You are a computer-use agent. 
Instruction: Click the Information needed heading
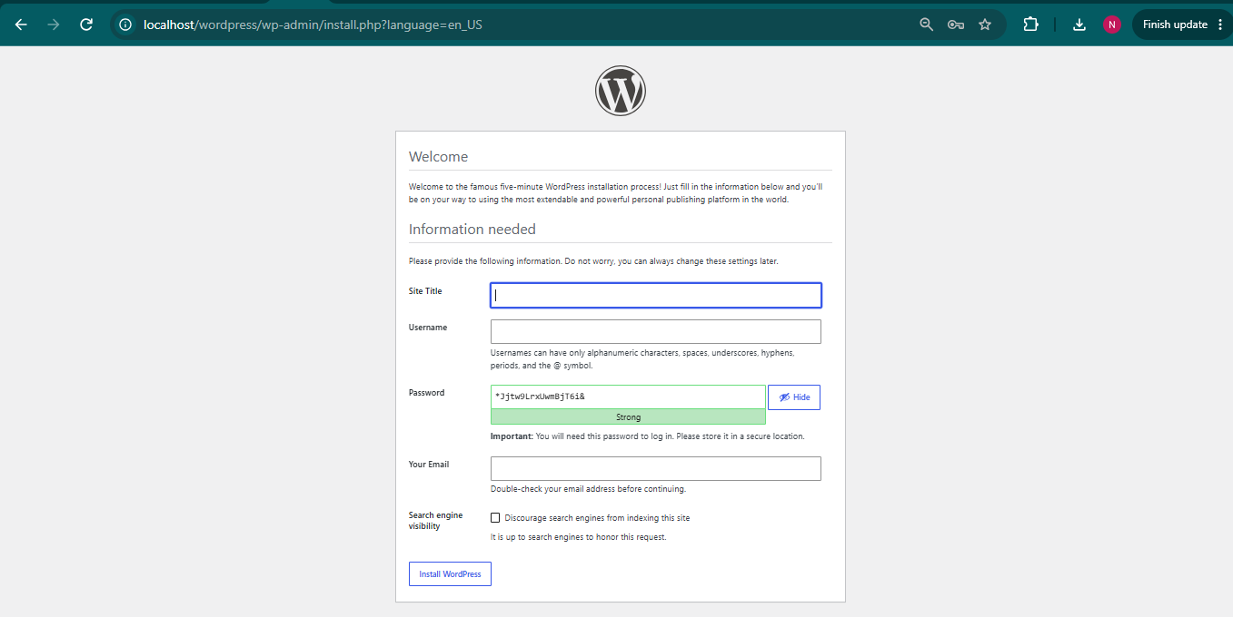tap(472, 230)
